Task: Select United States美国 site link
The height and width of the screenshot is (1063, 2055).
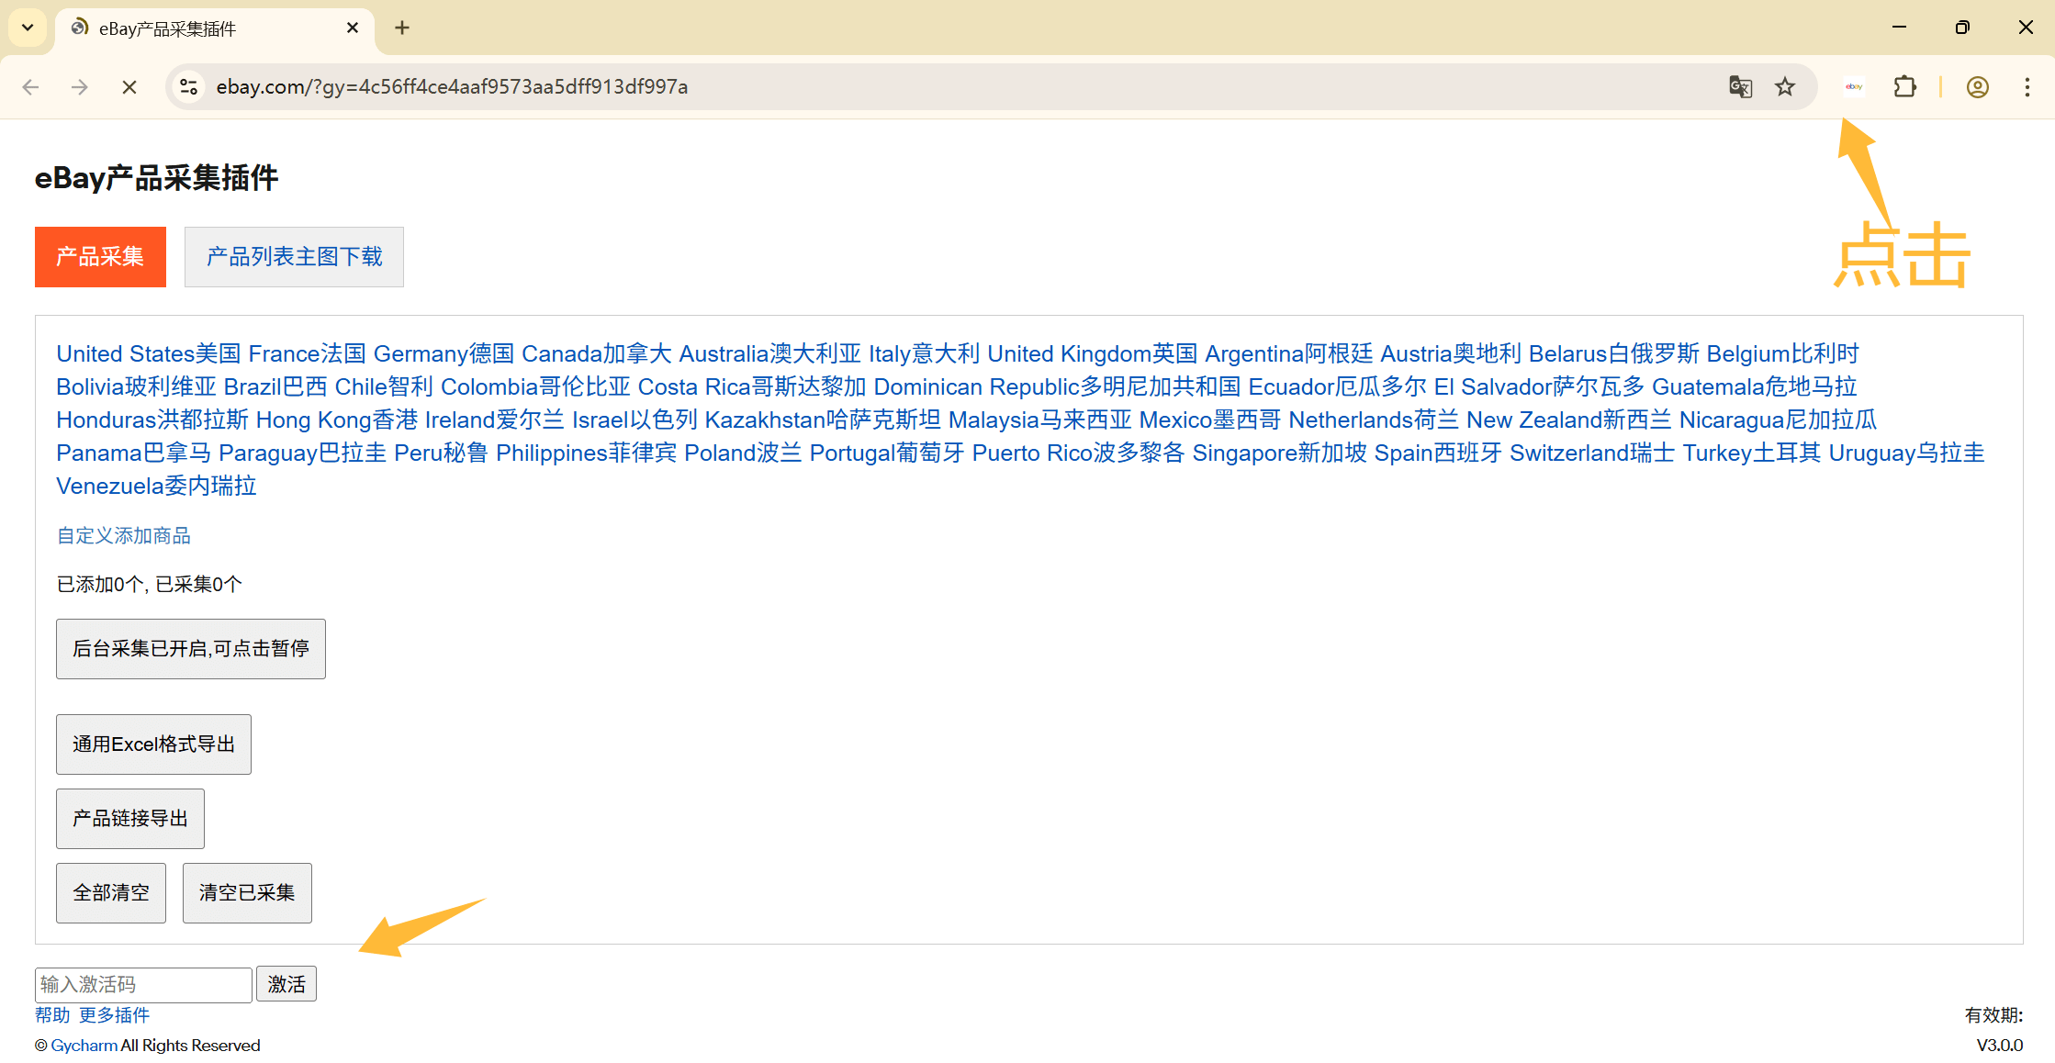Action: click(x=149, y=354)
